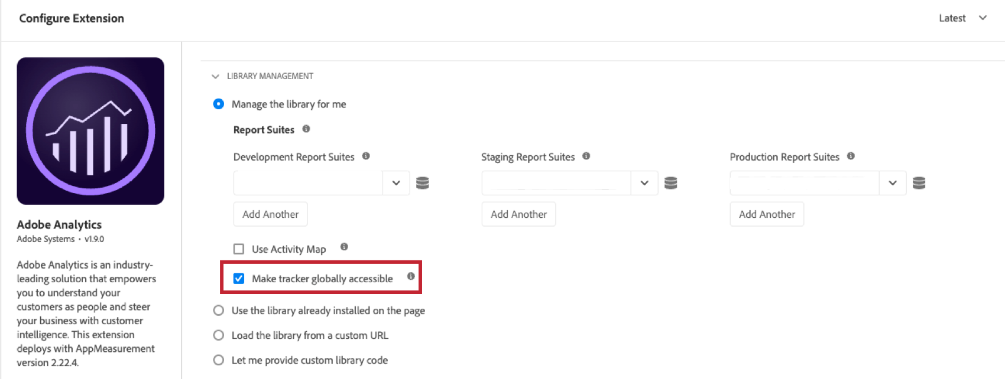
Task: Click into Staging Report Suites field
Action: [x=556, y=183]
